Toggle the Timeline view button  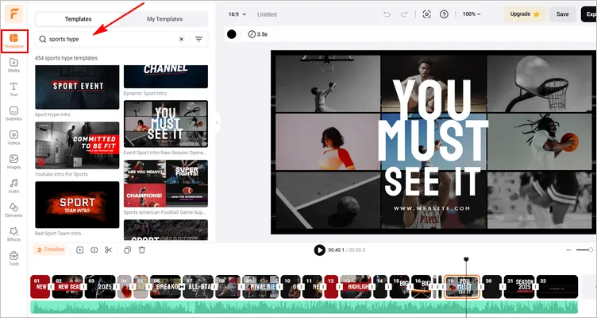point(50,250)
